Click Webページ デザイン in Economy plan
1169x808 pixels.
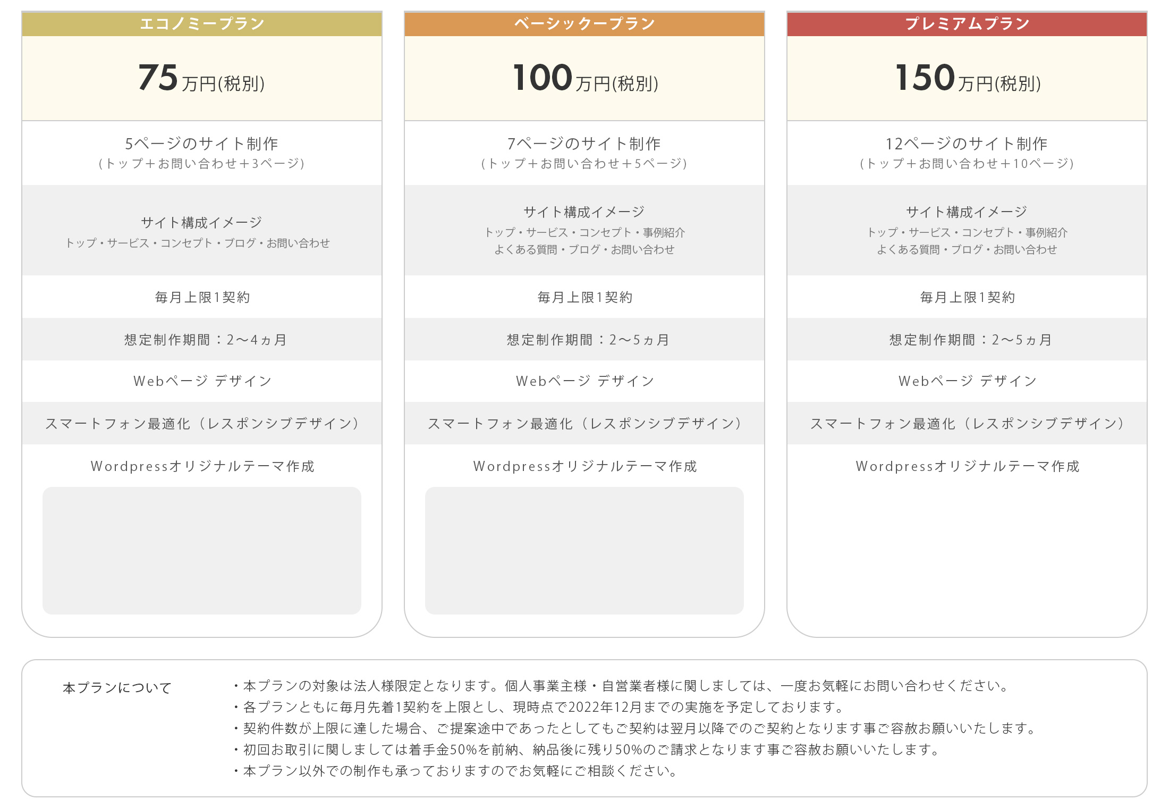point(202,381)
